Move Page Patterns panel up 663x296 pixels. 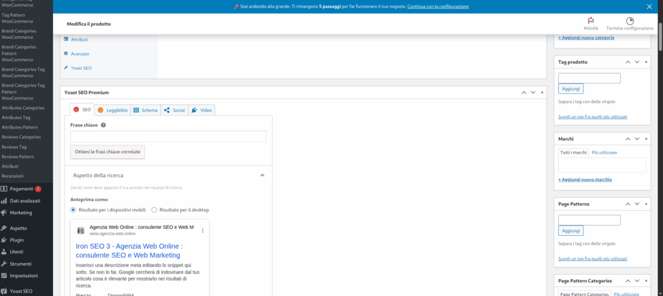628,204
